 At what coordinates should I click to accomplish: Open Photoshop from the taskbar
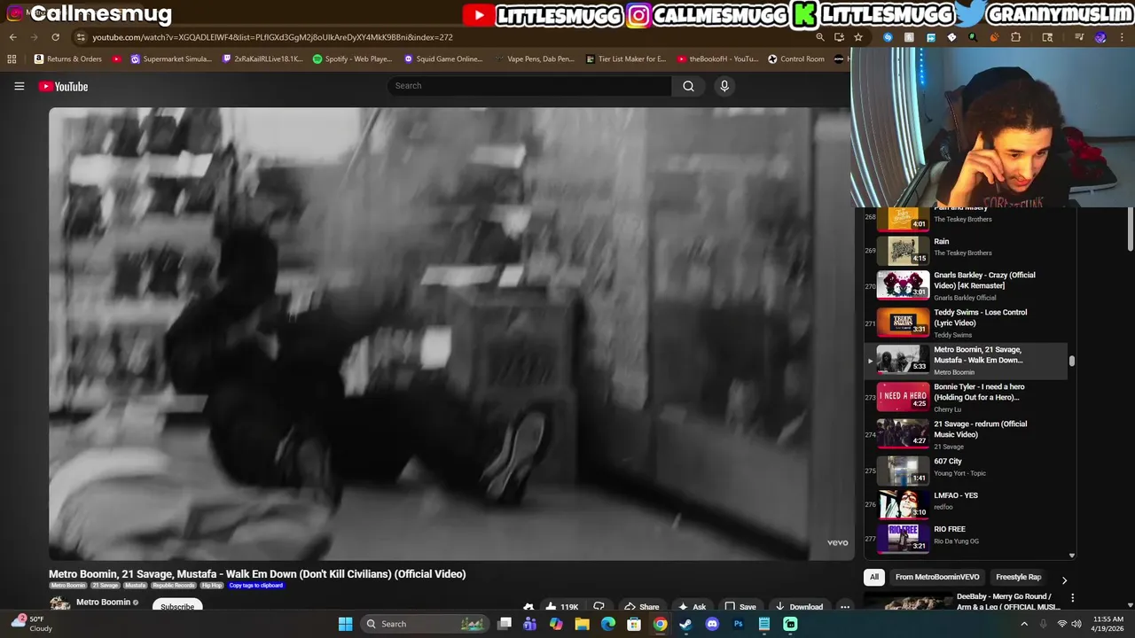738,624
